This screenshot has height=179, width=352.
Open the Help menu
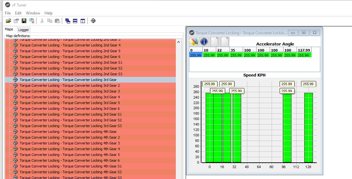48,13
